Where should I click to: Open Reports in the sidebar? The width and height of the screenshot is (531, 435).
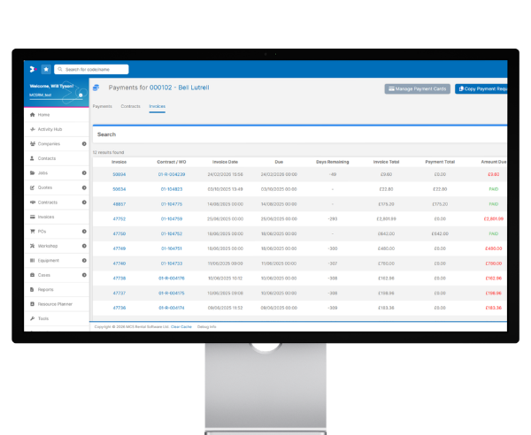(x=45, y=289)
